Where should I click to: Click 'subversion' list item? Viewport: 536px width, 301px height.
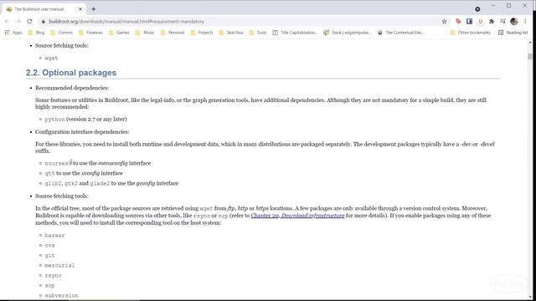[x=61, y=295]
